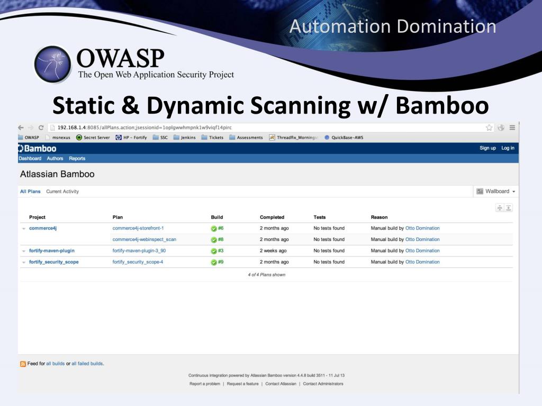
Task: Open the browser hamburger menu
Action: tap(512, 128)
